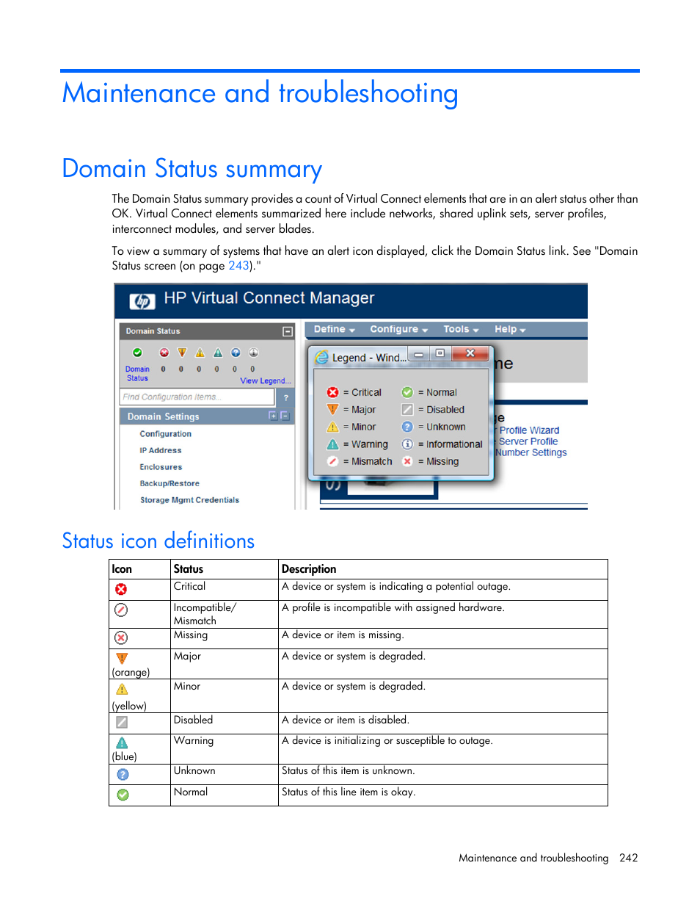Click the question mark help button beside search
Screen dimensions: 700x907
click(x=286, y=397)
